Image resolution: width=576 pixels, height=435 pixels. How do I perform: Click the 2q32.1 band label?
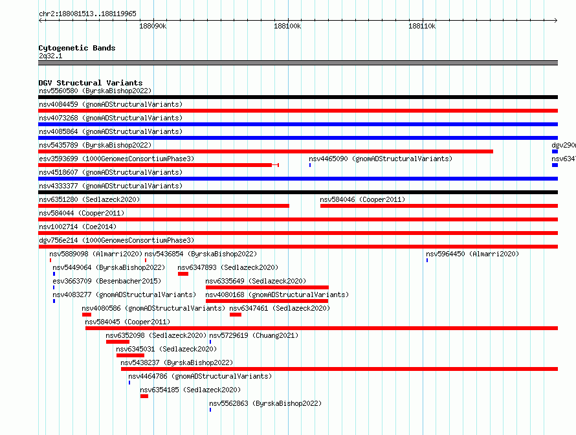(50, 56)
